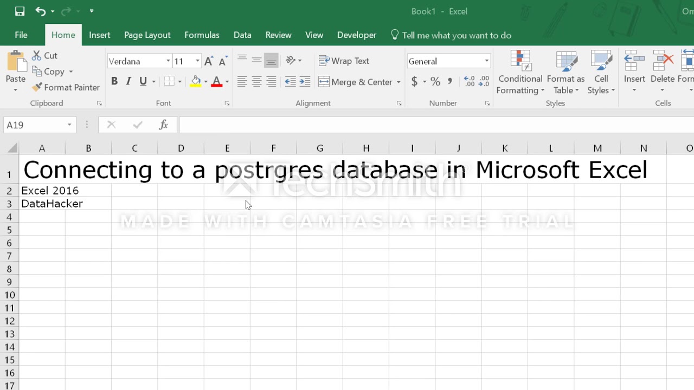Open Format as Table gallery
Screen dimensions: 694x390
pos(566,73)
